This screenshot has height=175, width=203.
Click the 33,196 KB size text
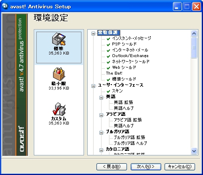click(59, 88)
